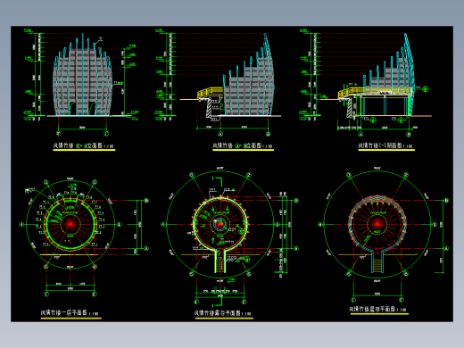Select the 风情竹楼 ①-②立面图 title text
The width and height of the screenshot is (464, 348).
pos(83,145)
